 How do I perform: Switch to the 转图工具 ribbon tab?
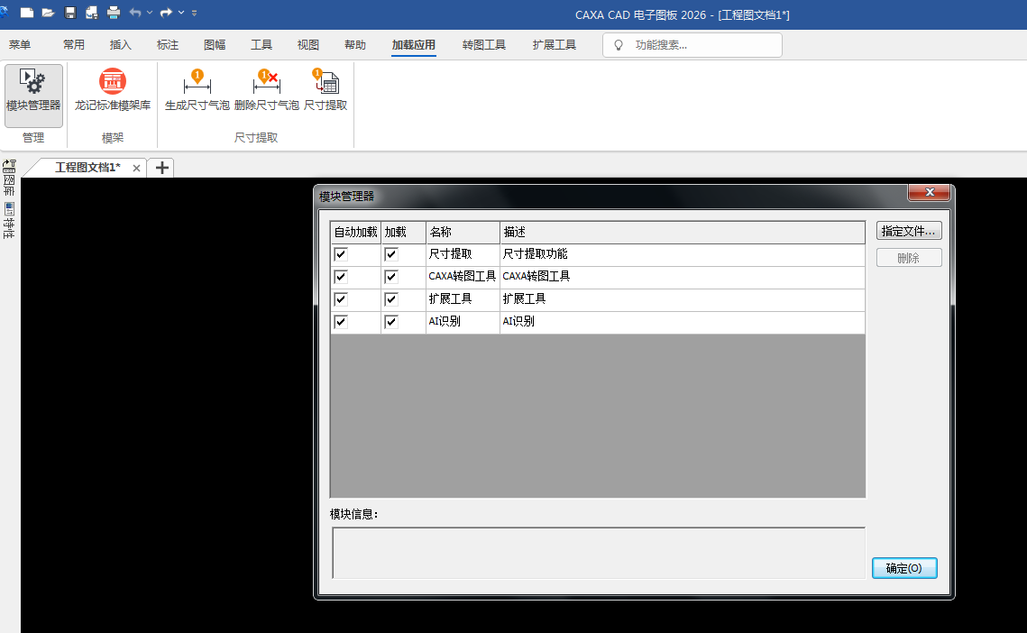484,44
